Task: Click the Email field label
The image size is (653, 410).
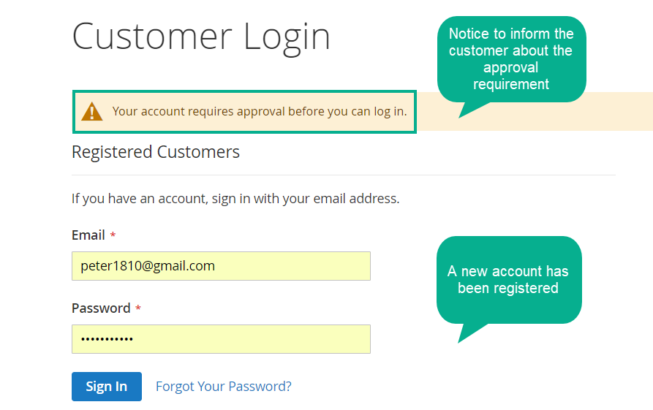Action: [88, 235]
